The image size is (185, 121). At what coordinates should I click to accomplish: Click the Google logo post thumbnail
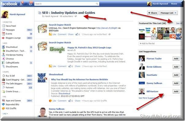click(57, 50)
